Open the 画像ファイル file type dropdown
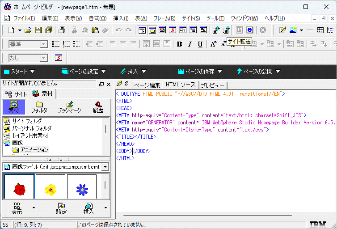This screenshot has height=229, width=337. pos(105,167)
